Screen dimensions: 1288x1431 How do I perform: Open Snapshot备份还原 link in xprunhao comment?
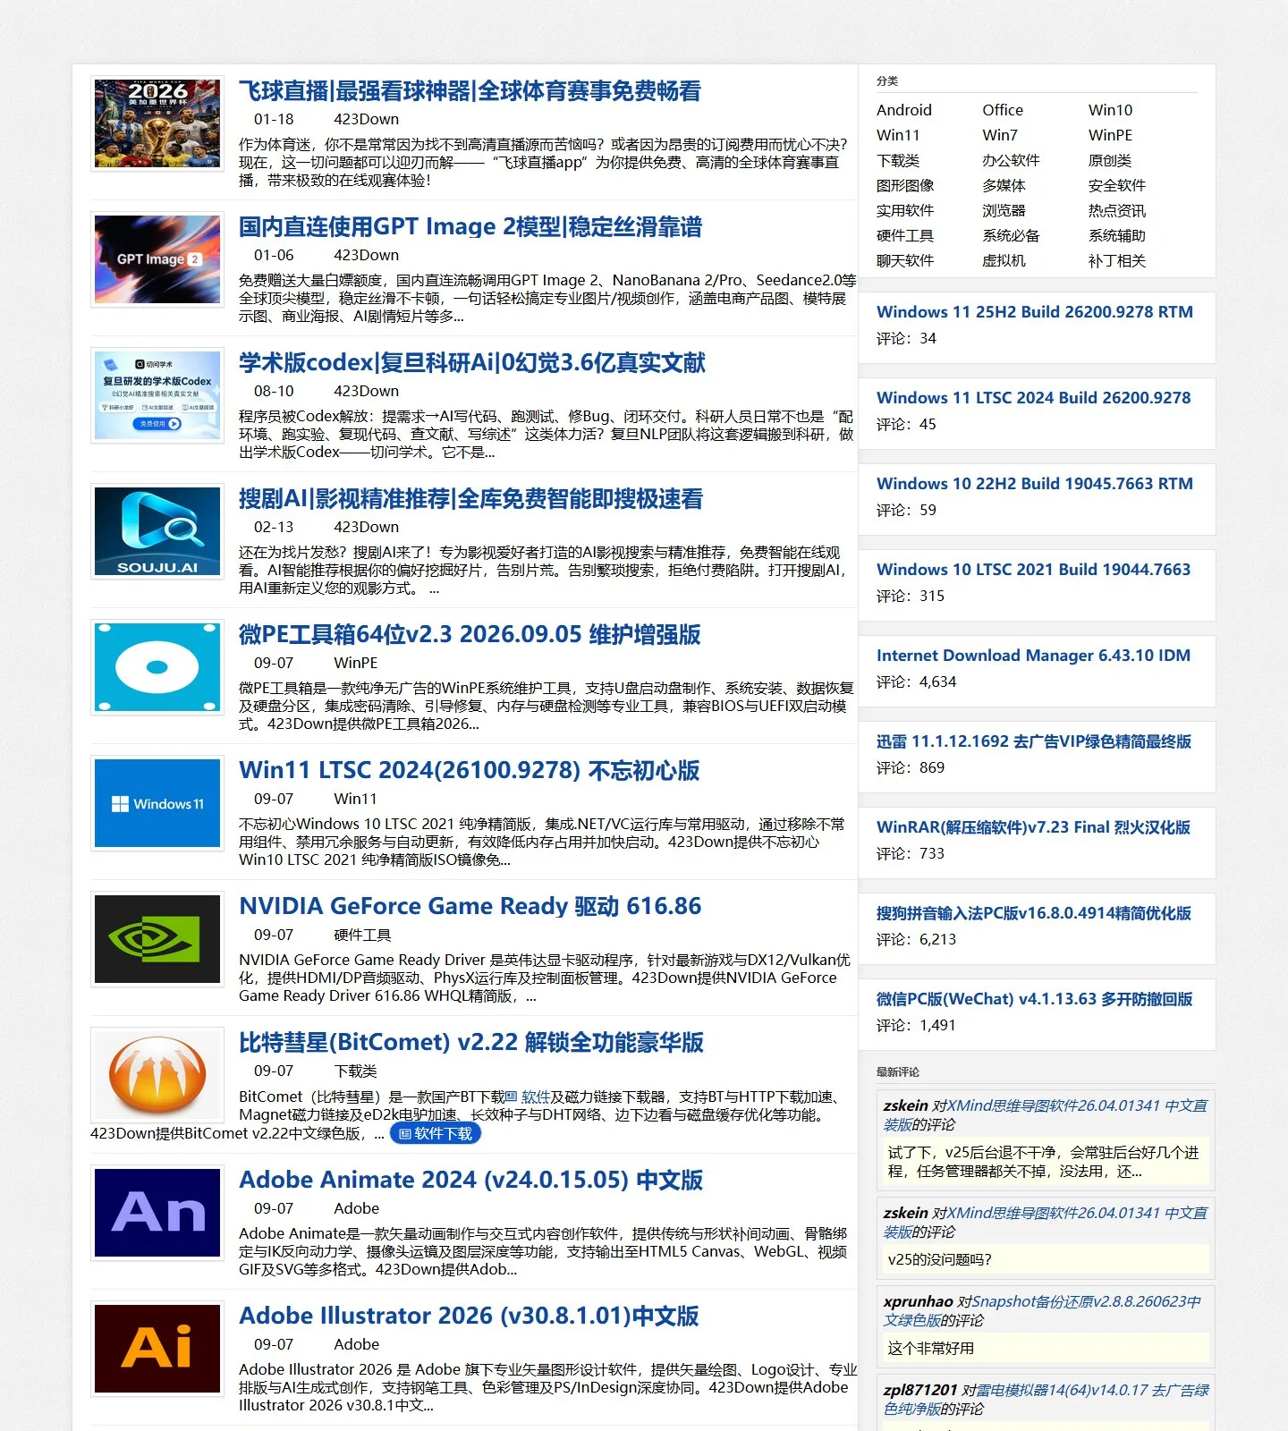(1043, 1311)
